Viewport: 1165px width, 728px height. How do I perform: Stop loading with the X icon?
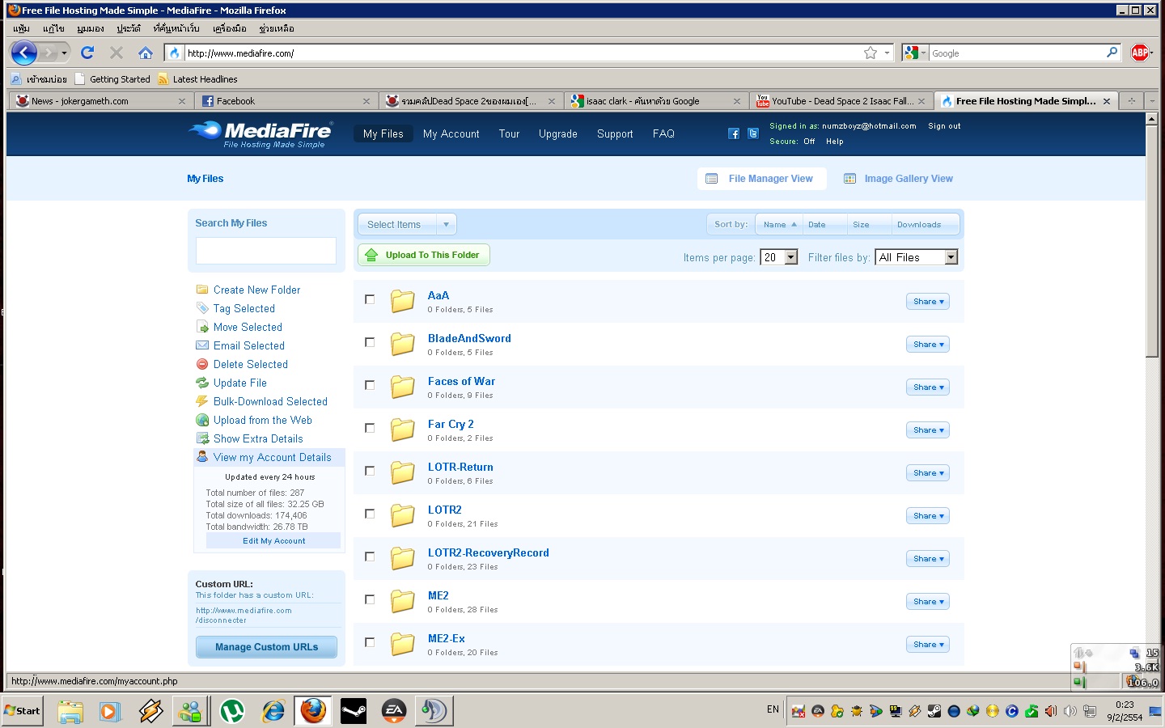116,53
